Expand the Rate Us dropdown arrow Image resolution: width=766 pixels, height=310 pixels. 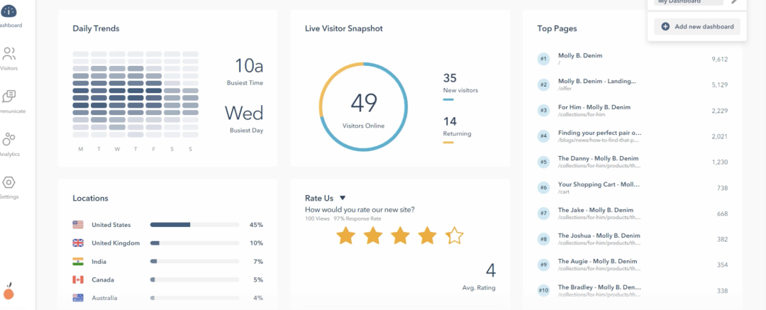[x=342, y=198]
